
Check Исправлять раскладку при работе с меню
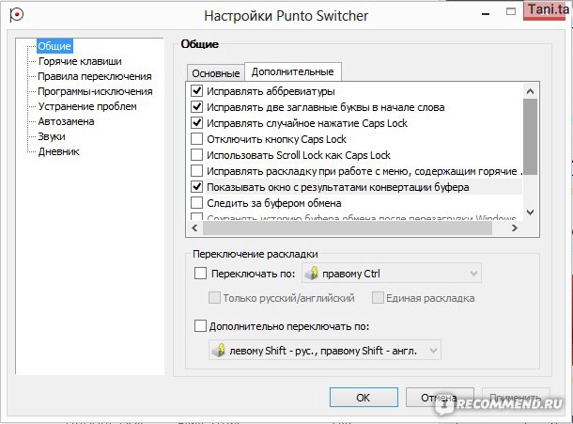(196, 171)
